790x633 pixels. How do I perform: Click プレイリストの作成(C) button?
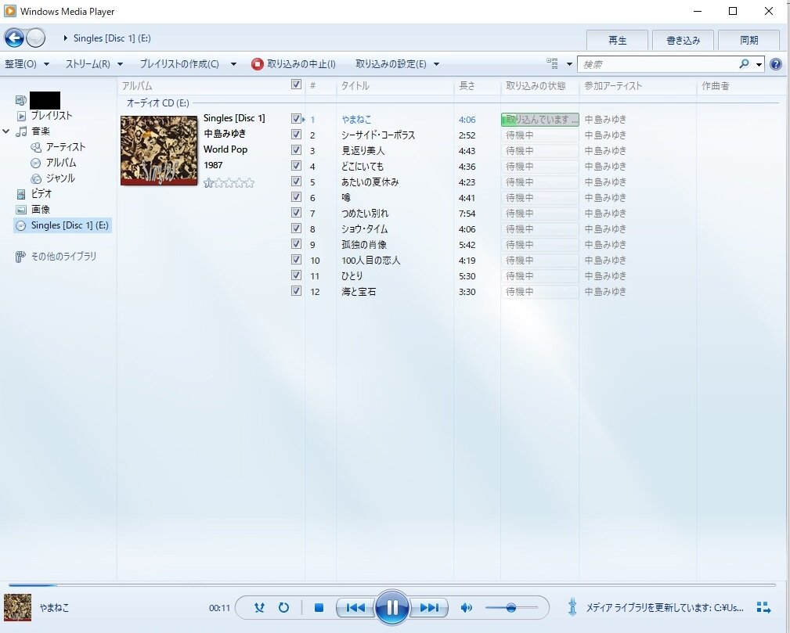[x=179, y=64]
